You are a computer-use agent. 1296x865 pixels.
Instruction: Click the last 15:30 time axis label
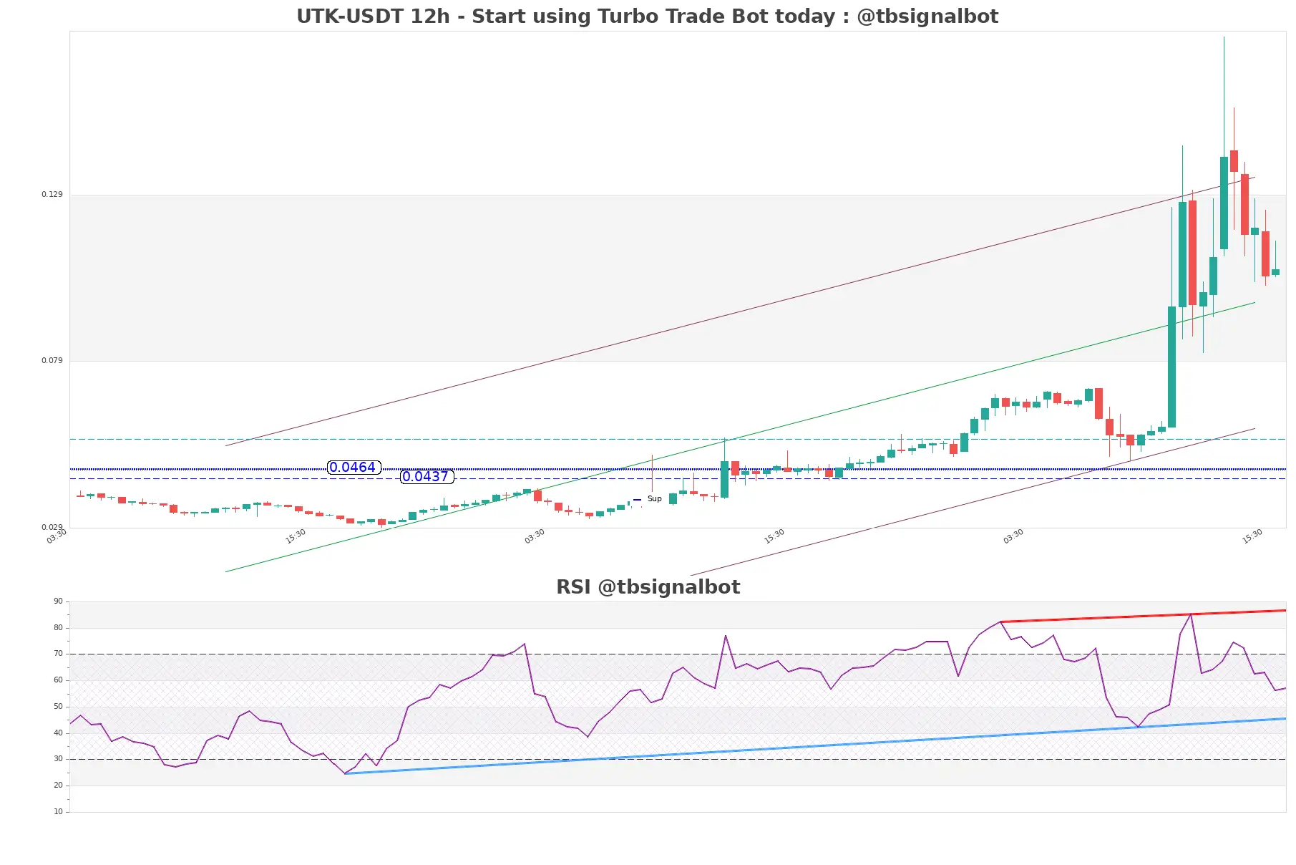1252,536
